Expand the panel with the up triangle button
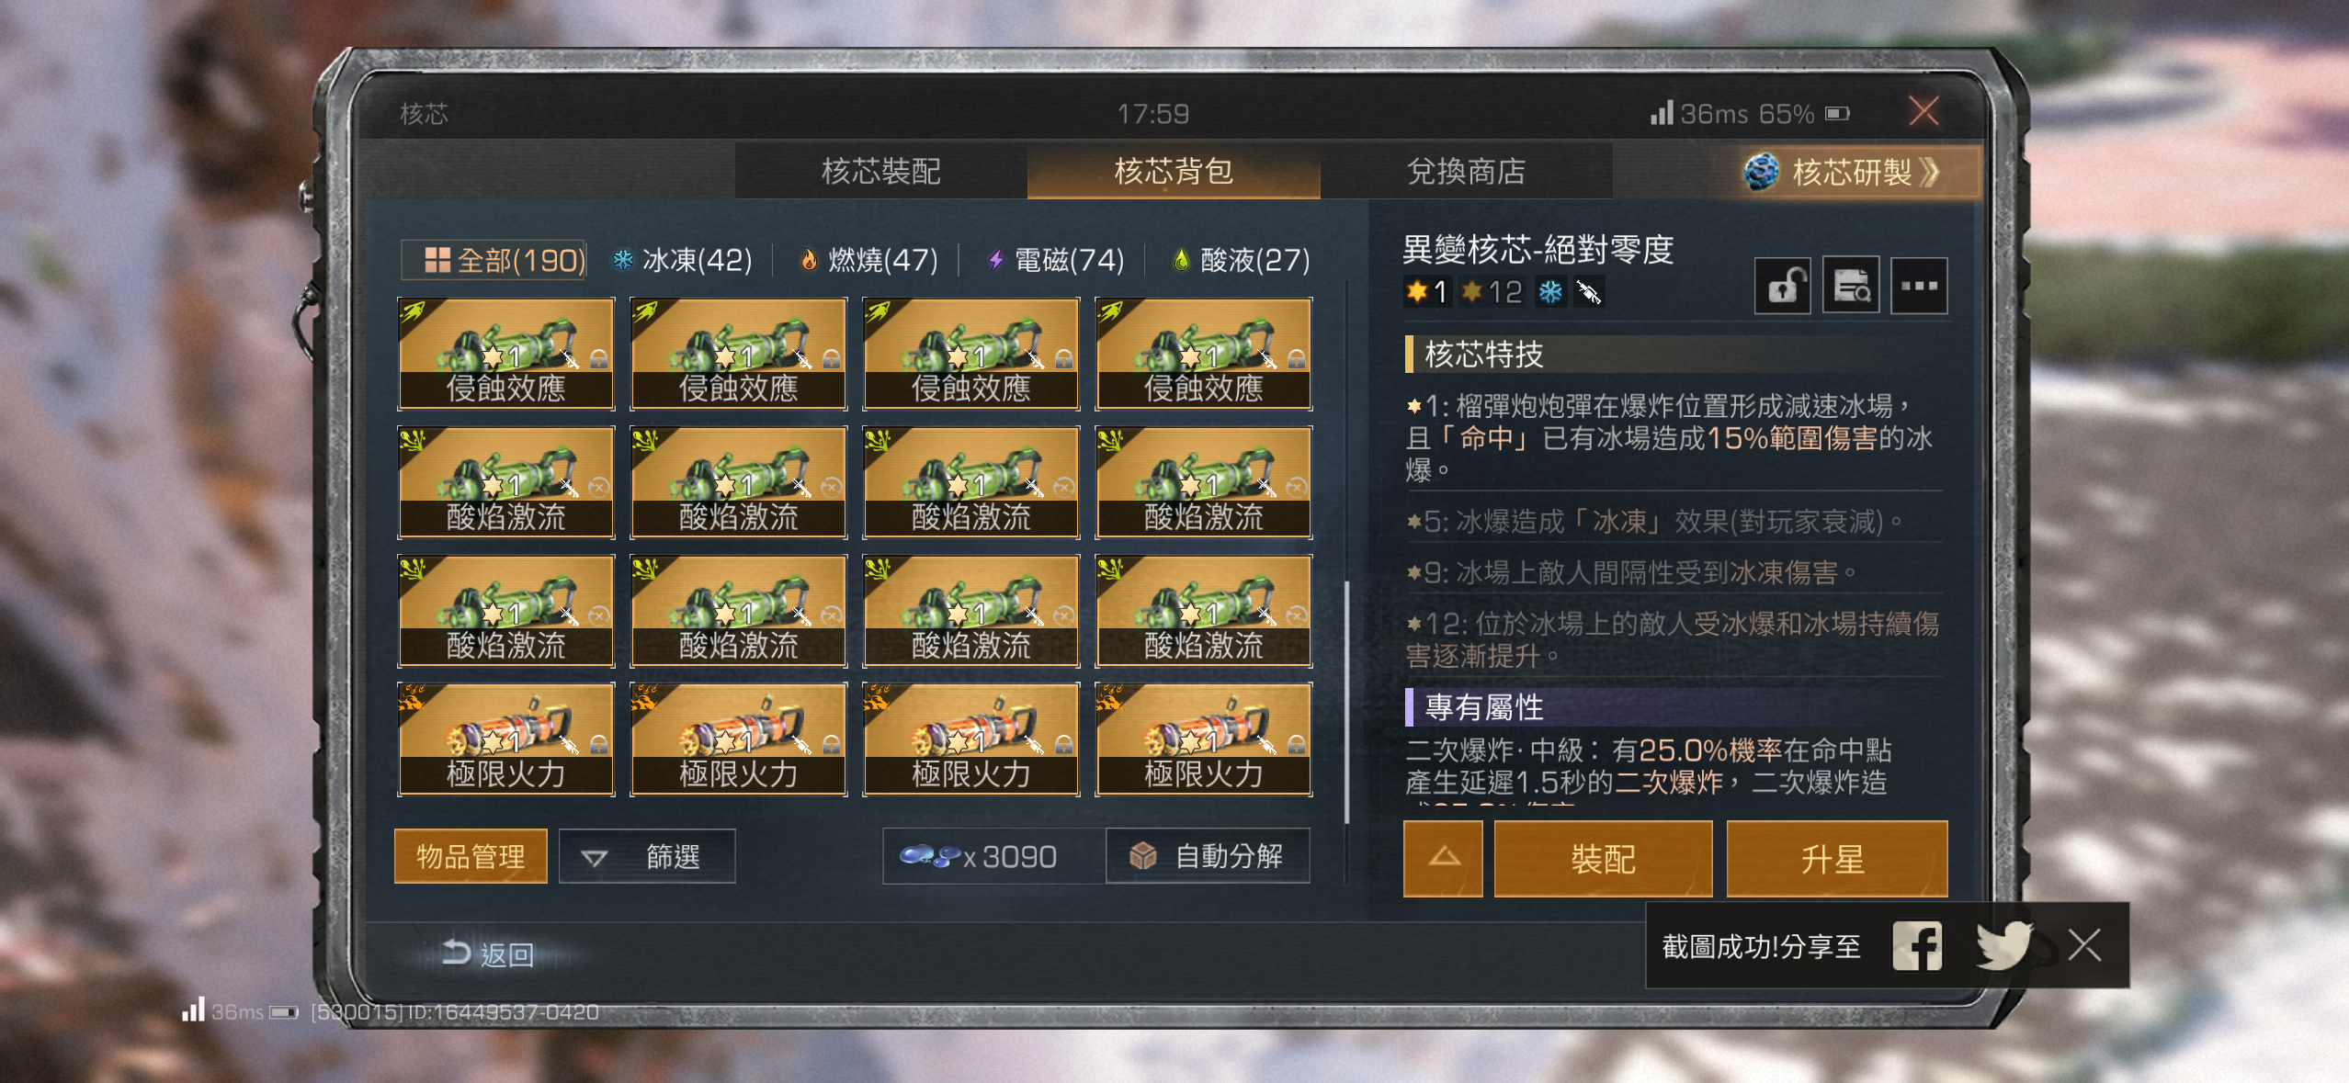 coord(1443,858)
